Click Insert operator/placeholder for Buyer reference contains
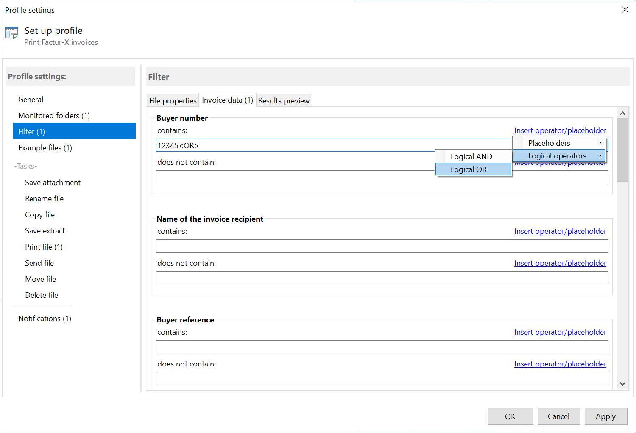The image size is (636, 433). tap(560, 332)
